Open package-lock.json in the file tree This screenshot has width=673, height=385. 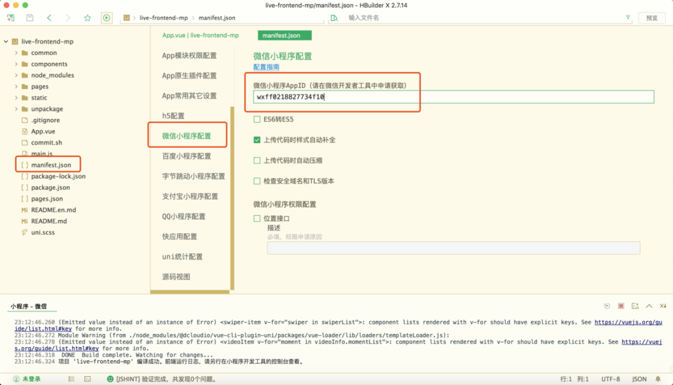pos(59,176)
